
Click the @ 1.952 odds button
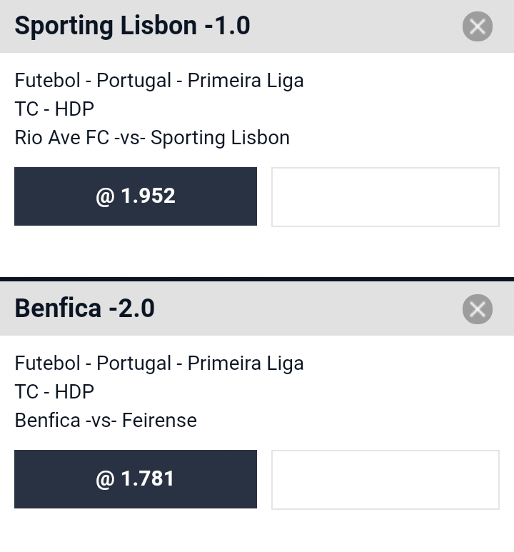pos(136,196)
